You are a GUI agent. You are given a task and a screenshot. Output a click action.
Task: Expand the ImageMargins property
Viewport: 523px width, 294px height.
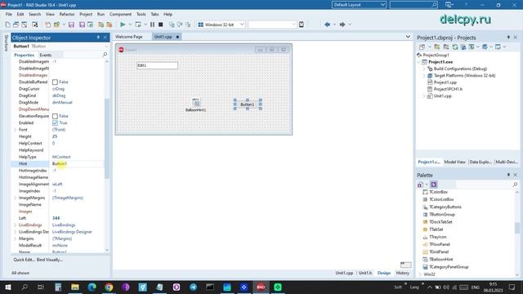pos(15,198)
